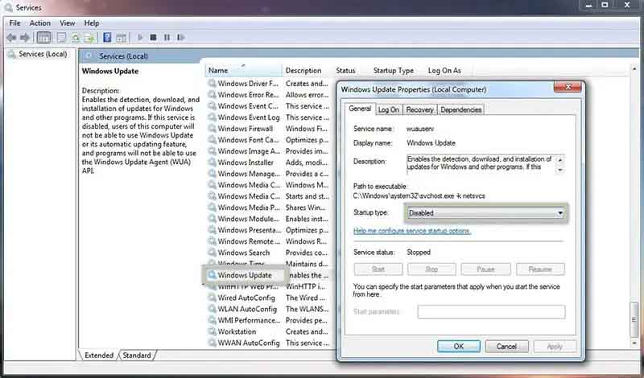Screen dimensions: 644x378
Task: Select the Windows Driver F... service row
Action: click(x=269, y=84)
